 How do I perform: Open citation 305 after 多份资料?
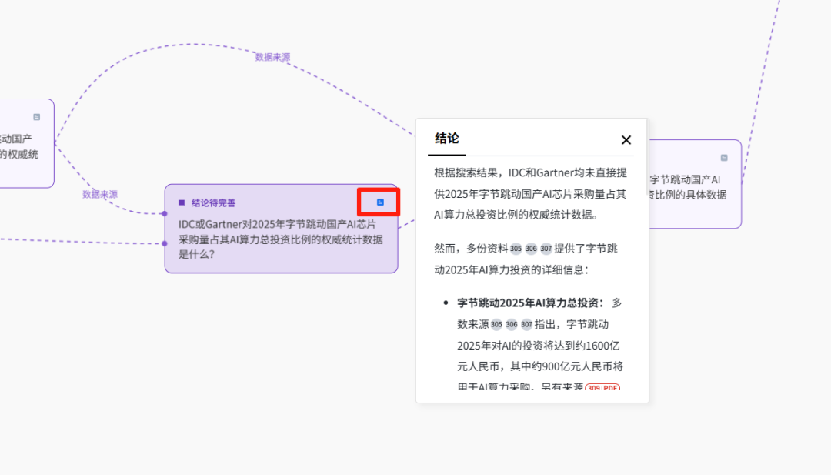(x=516, y=249)
